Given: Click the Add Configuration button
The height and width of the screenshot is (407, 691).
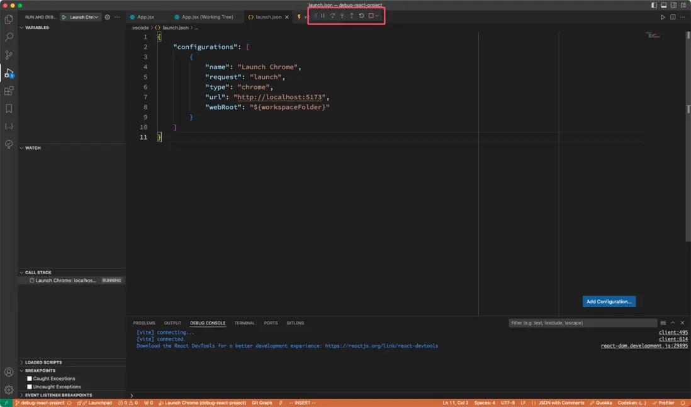Looking at the screenshot, I should pyautogui.click(x=609, y=302).
